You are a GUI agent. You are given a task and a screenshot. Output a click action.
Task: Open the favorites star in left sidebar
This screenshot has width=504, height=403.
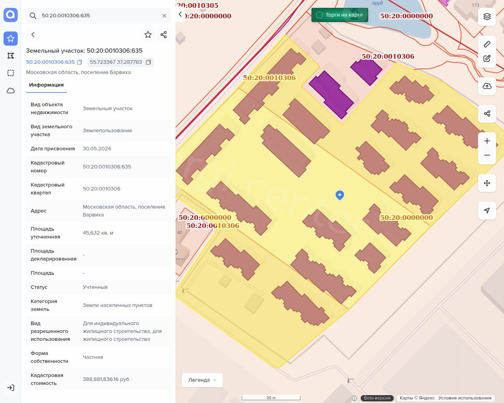pyautogui.click(x=11, y=38)
